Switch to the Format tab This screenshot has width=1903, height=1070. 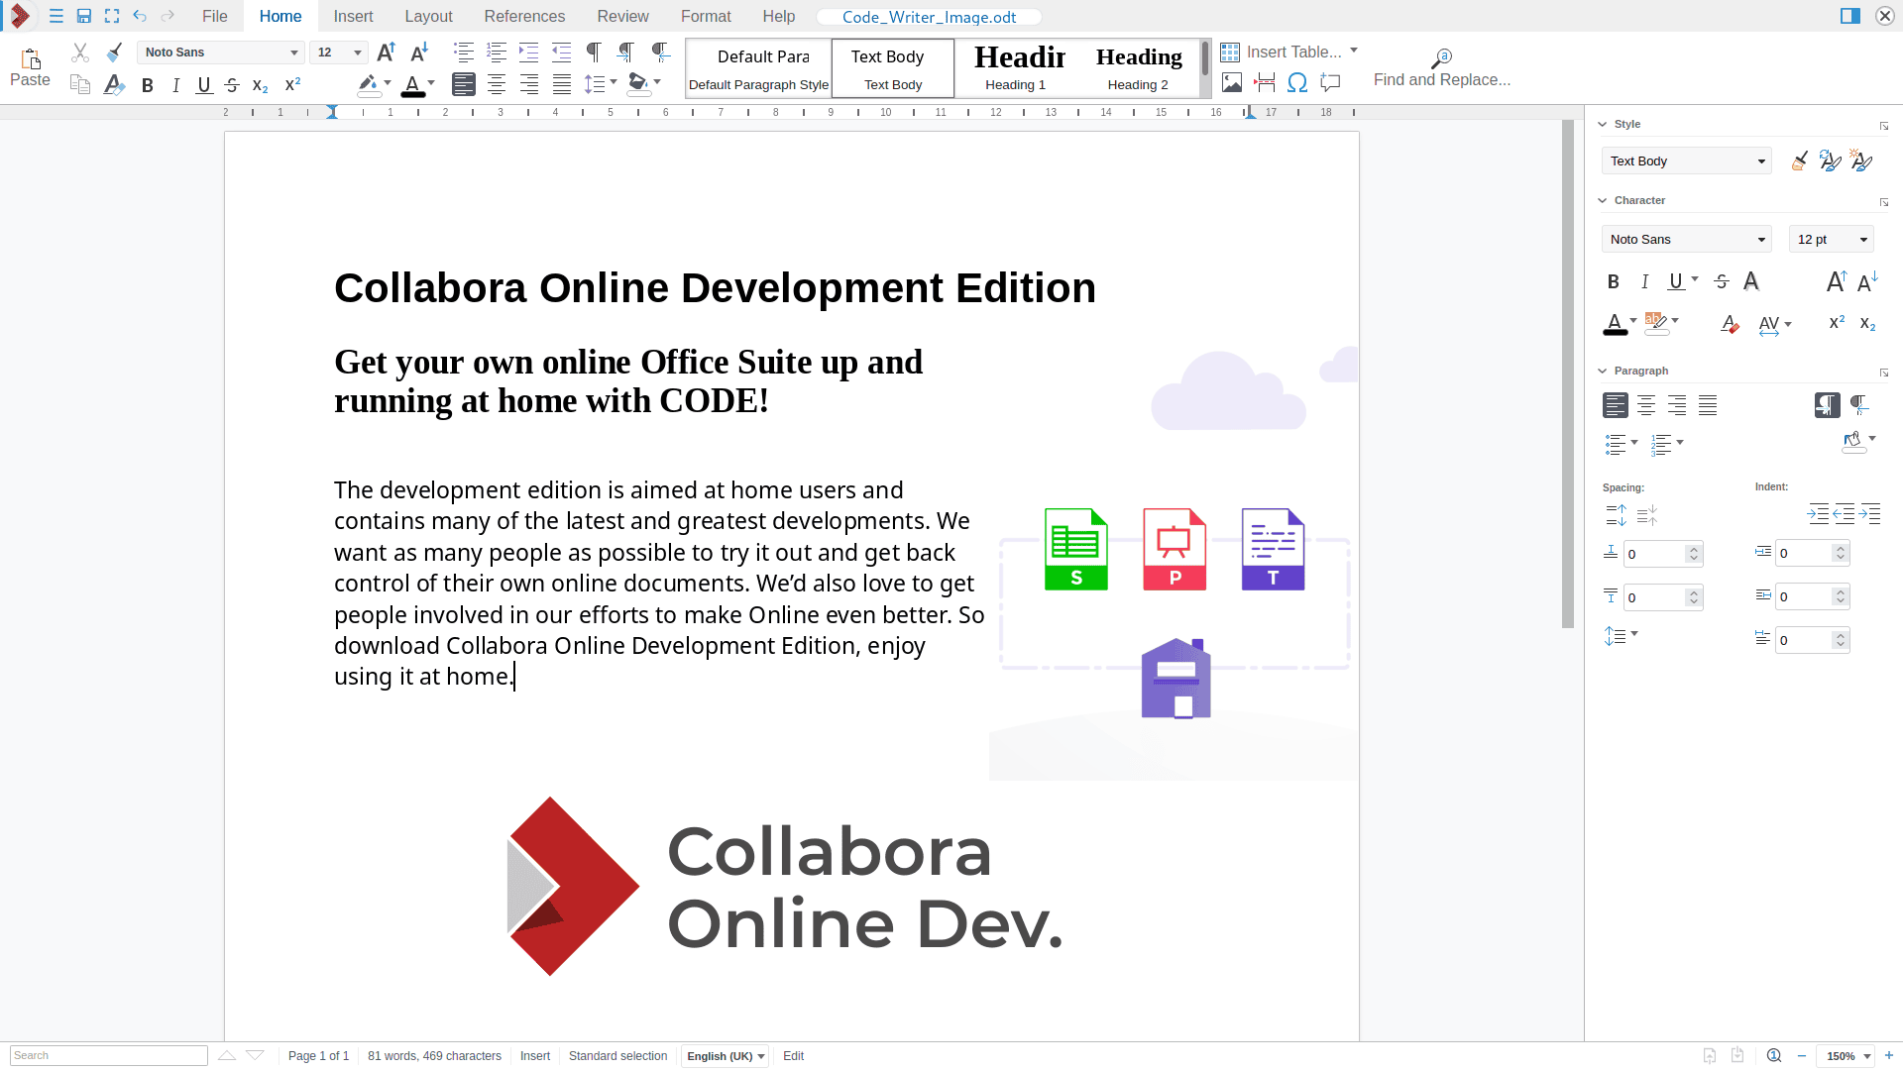coord(706,16)
